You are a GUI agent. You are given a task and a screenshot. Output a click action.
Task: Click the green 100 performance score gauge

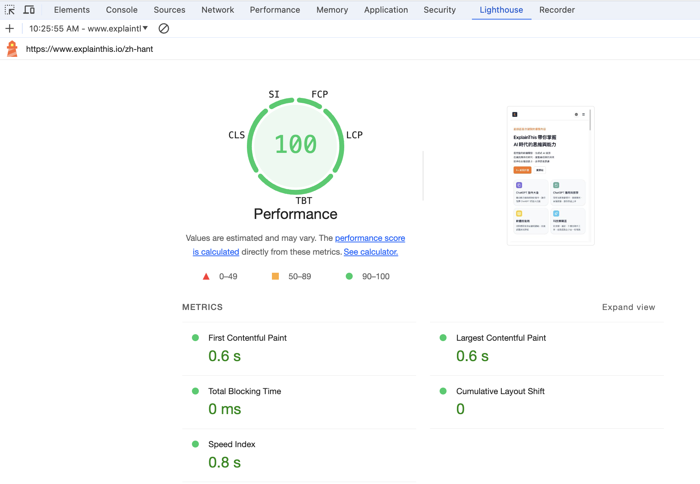(x=295, y=145)
